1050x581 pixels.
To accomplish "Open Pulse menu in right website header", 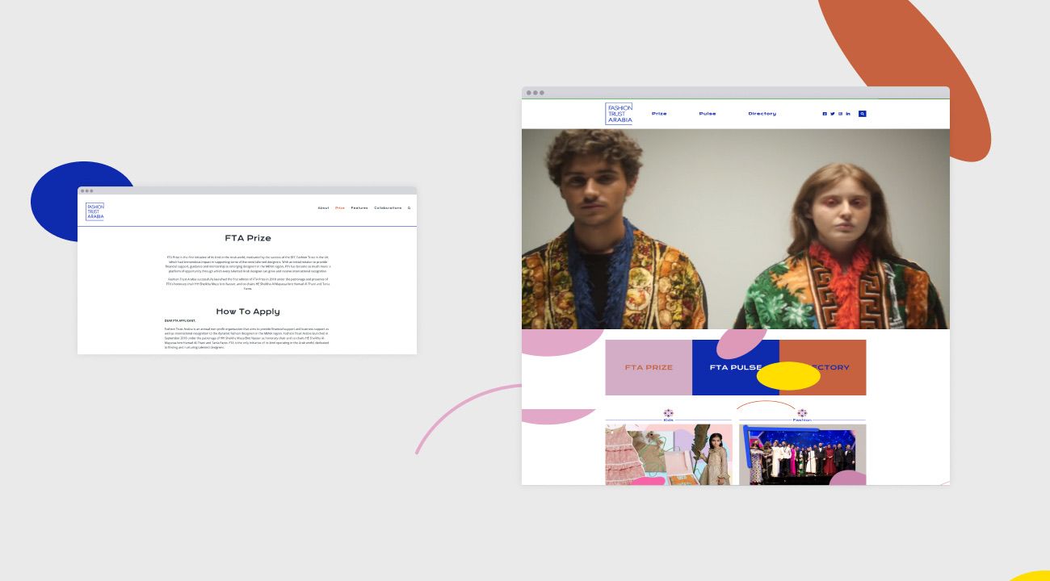I will click(x=708, y=114).
